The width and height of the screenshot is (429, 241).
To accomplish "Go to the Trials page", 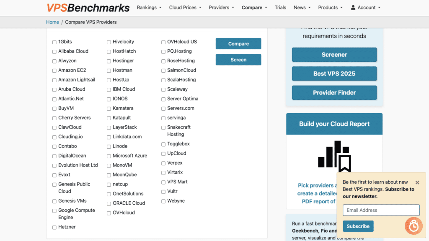I will click(280, 8).
